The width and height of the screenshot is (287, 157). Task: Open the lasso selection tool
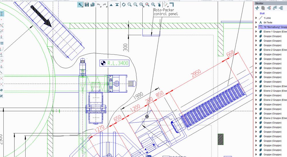tap(166, 5)
